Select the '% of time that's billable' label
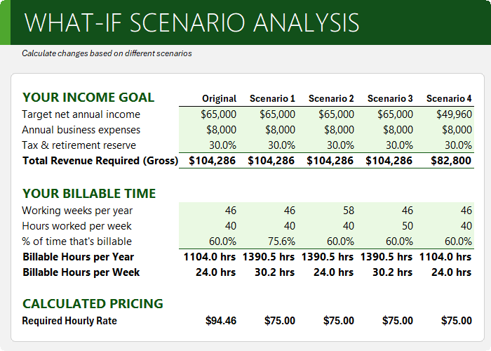 tap(76, 241)
